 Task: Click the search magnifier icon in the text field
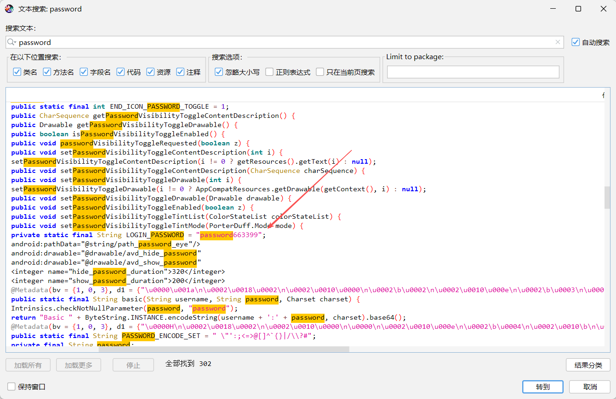coord(11,42)
